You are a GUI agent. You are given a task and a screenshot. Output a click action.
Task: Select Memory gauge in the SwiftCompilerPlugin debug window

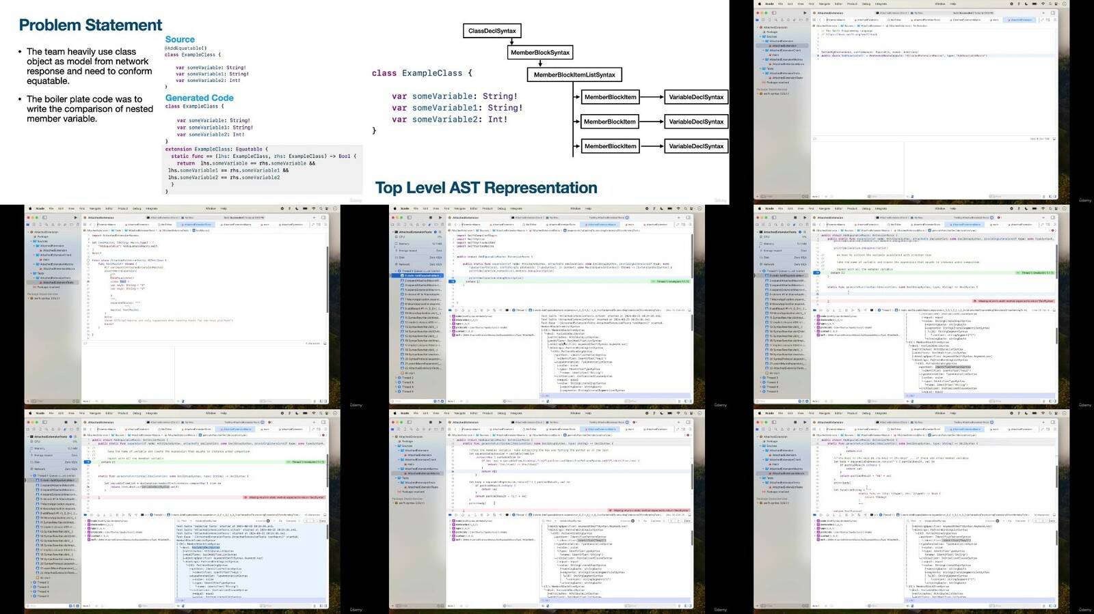tap(418, 244)
